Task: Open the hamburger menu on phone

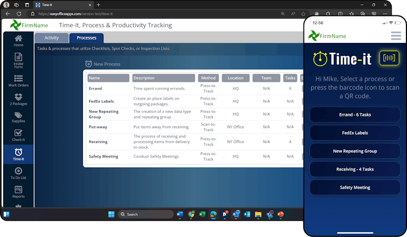Action: (396, 36)
